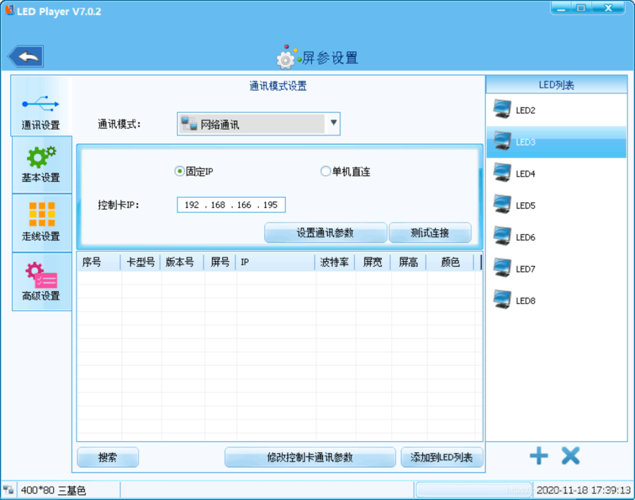Open 通讯设置 communication settings tab
Screen dimensions: 635x500
[41, 106]
